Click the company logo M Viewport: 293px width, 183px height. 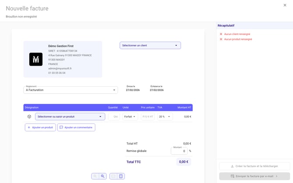click(36, 59)
